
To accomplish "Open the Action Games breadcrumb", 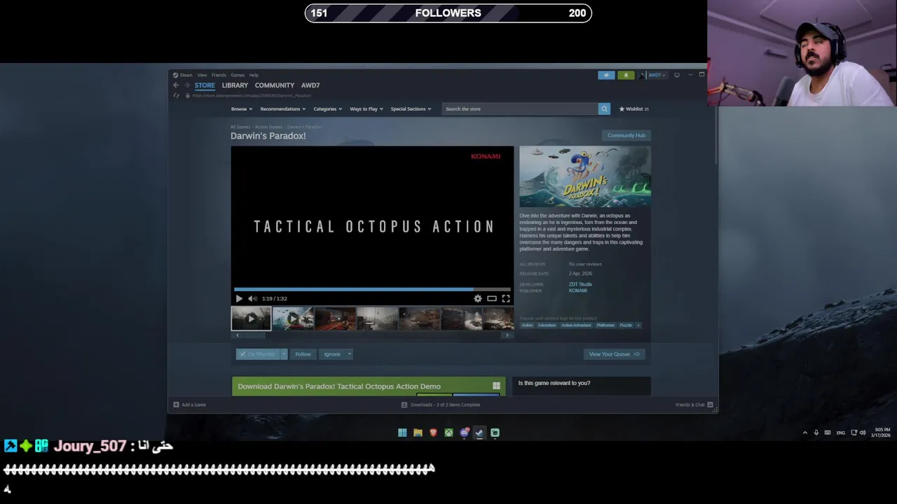I will point(268,127).
